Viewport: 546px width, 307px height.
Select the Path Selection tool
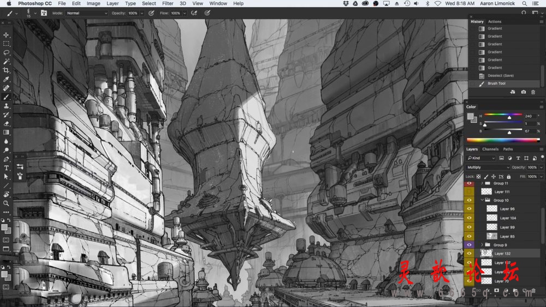click(6, 177)
